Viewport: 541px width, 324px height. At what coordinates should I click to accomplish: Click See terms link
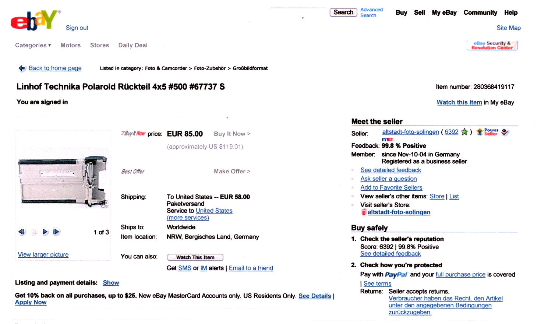[377, 283]
